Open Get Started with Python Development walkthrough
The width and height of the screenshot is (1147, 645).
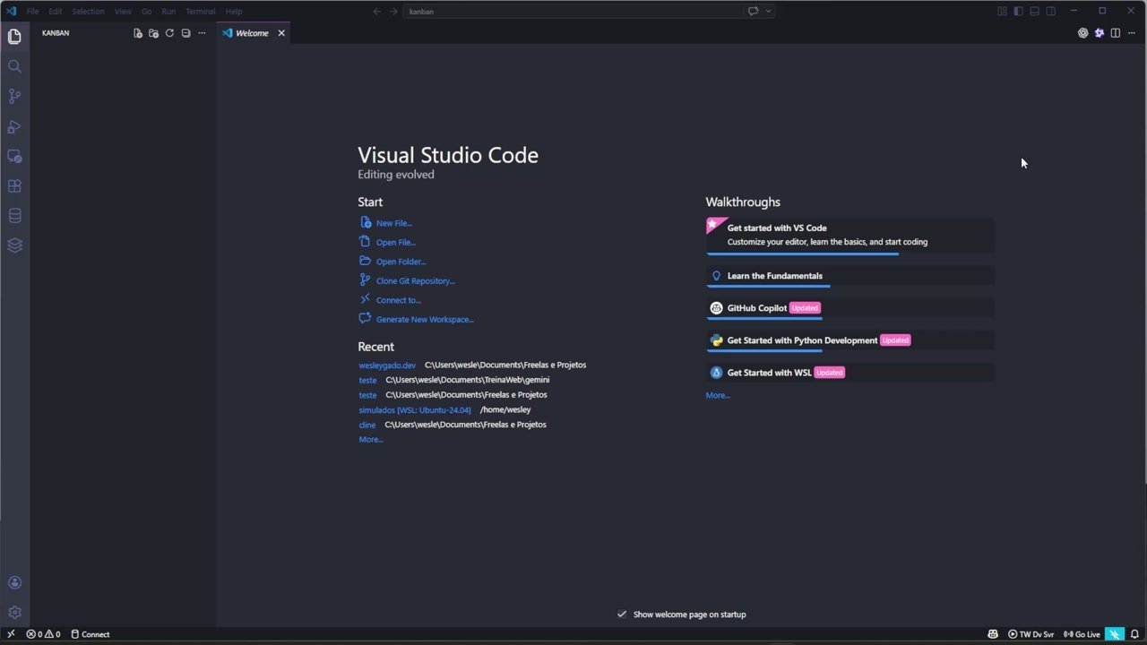pyautogui.click(x=850, y=340)
